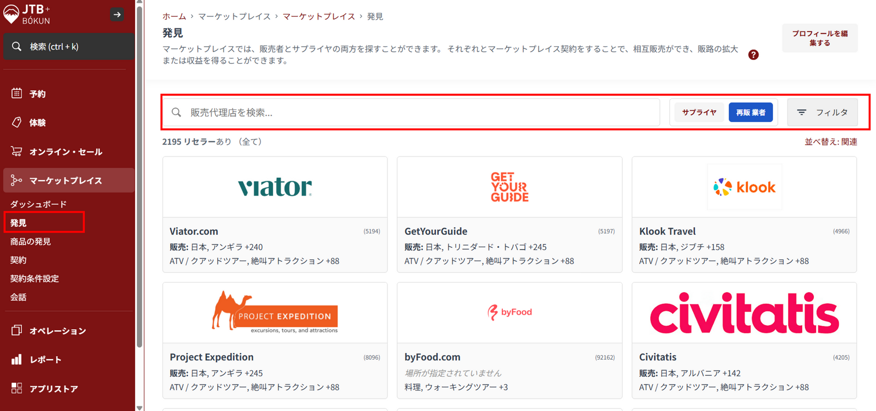Screen dimensions: 876x411
Task: Click the プロフィールを編集する button
Action: click(819, 38)
